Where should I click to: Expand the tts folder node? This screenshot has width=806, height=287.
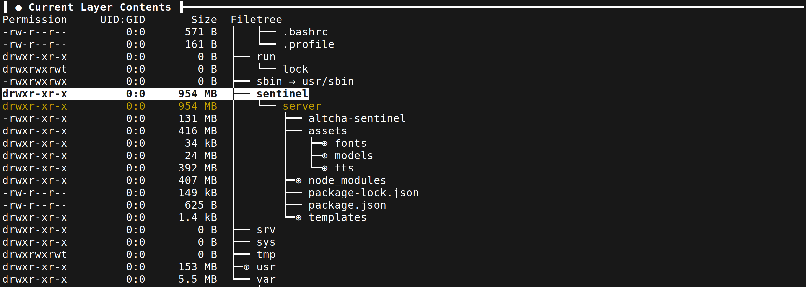click(324, 168)
